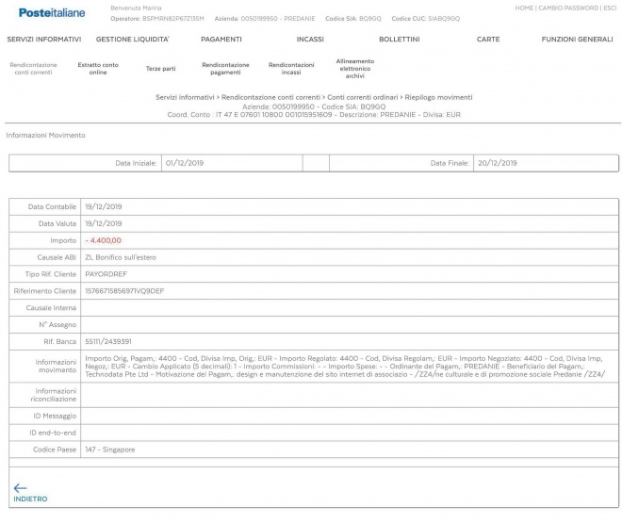Open the GESTIONE LIQUIDITA' menu

click(x=132, y=40)
